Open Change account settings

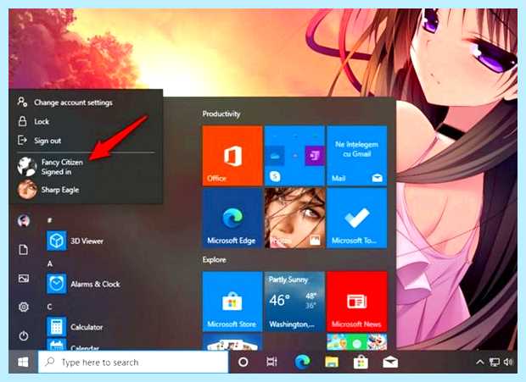coord(87,102)
